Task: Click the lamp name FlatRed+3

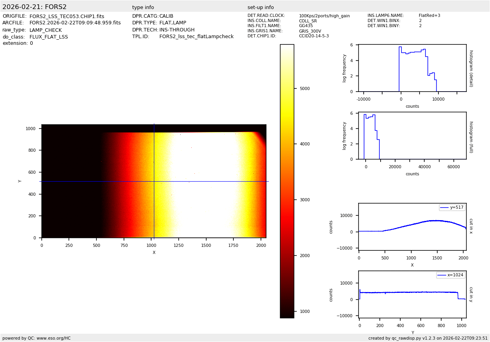Action: pyautogui.click(x=429, y=16)
